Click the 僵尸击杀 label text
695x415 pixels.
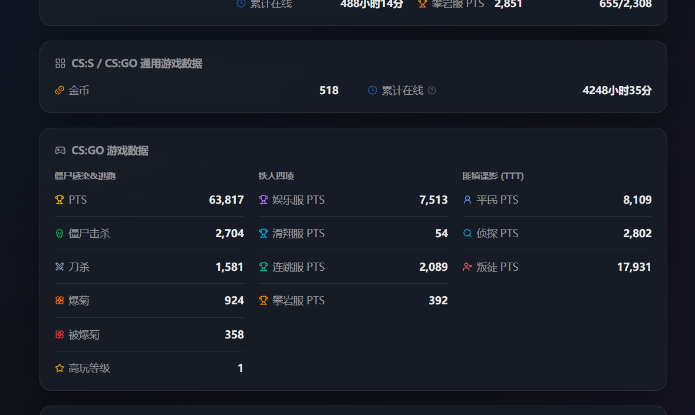coord(89,233)
